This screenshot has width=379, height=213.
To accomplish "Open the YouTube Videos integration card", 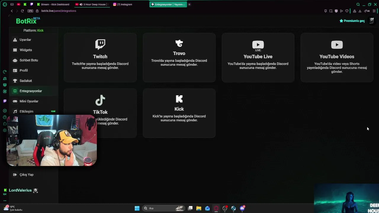I will point(337,57).
